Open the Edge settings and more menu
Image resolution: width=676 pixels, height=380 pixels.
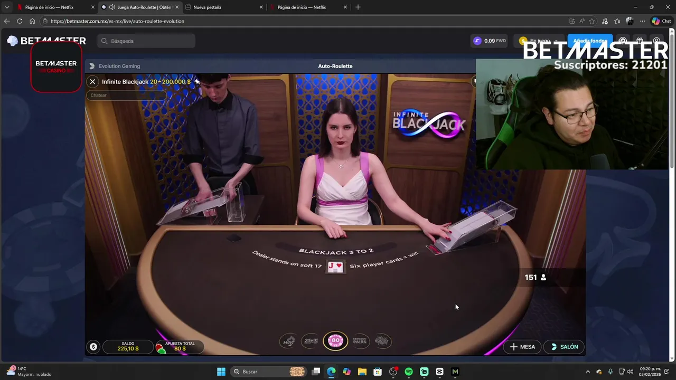[642, 21]
